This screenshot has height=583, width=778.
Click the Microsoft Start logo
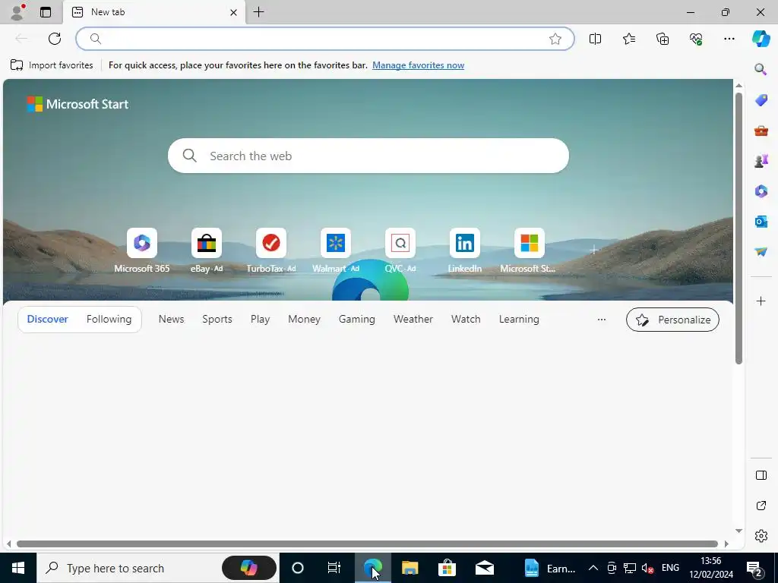(x=77, y=104)
